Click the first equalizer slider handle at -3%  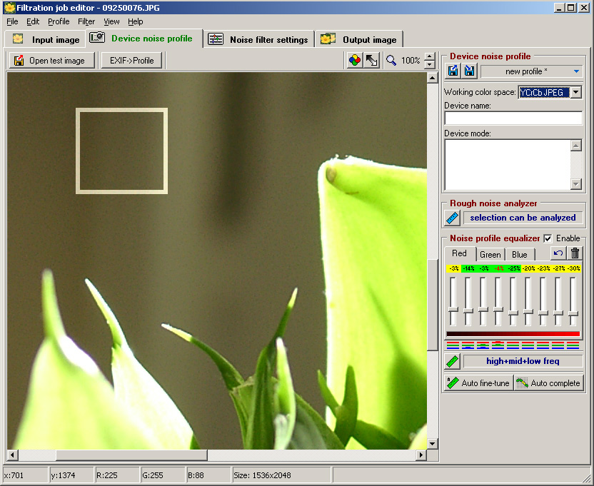pos(453,309)
